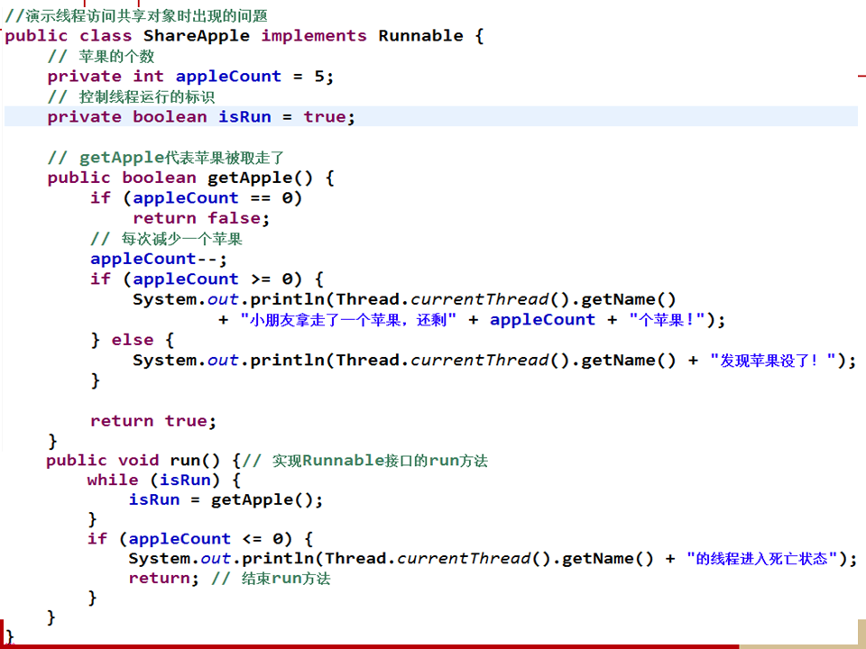Click the string 小朋友拿走了一个苹果
Image resolution: width=866 pixels, height=649 pixels.
point(348,320)
